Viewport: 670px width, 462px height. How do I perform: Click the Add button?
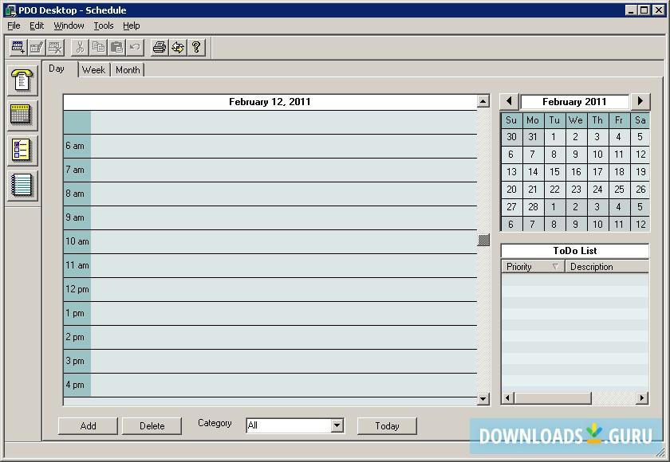88,425
